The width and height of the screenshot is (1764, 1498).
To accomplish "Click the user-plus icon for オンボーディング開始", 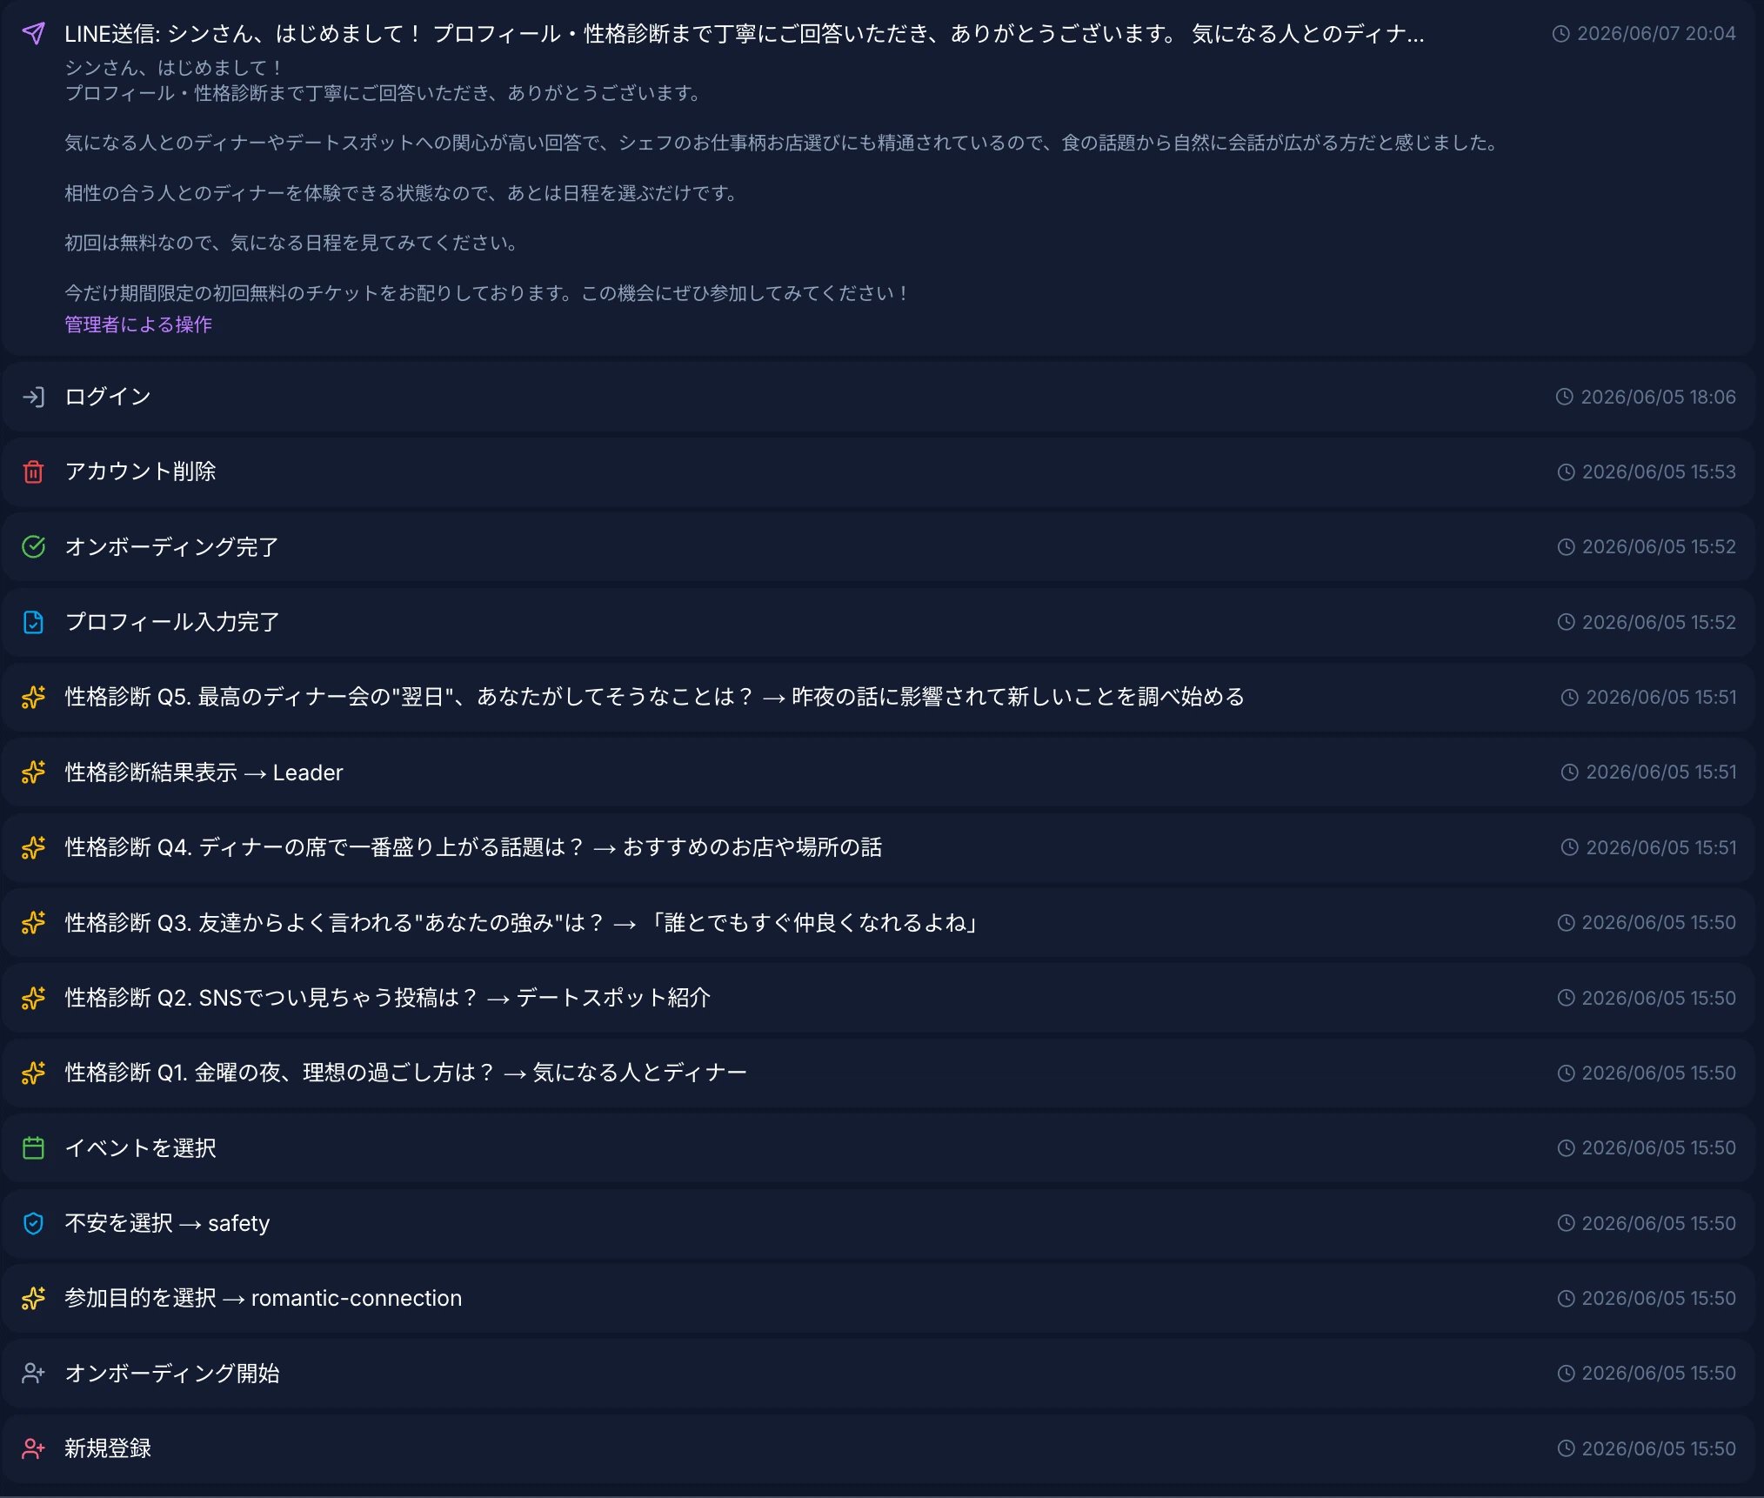I will click(x=33, y=1374).
